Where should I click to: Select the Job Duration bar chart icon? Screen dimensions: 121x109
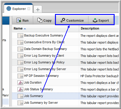(x=20, y=83)
